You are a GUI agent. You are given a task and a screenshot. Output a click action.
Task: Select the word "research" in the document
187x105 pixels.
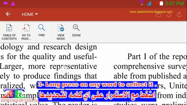[57, 47]
